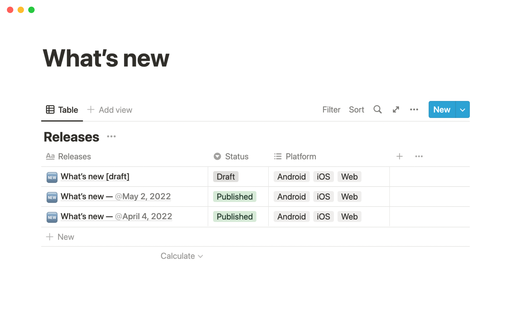Expand the dropdown arrow beside New button
Screen dimensions: 511x319
(463, 110)
